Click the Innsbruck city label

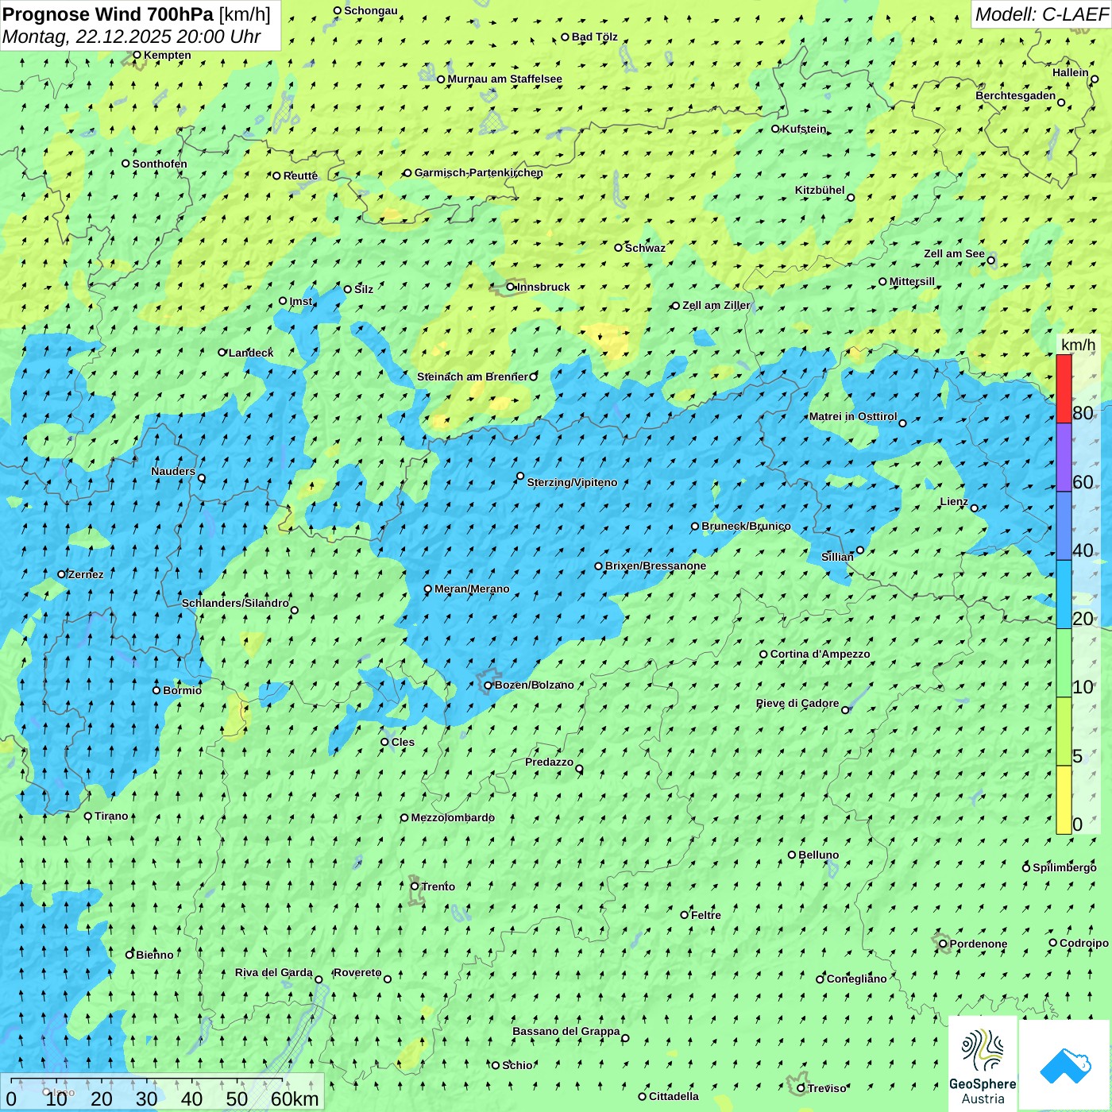coord(543,287)
